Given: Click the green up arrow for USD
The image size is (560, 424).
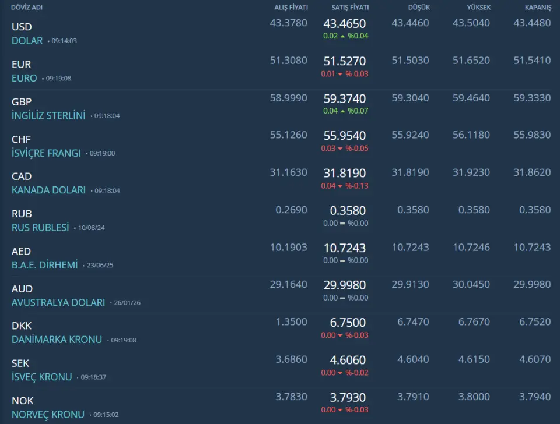Looking at the screenshot, I should (343, 36).
